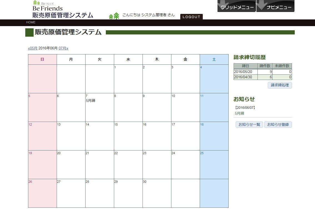Click calendar day 1
The image size is (315, 213).
tap(128, 79)
